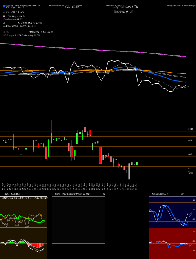
Task: Open the ADX indicator panel with green line
Action: click(24, 212)
